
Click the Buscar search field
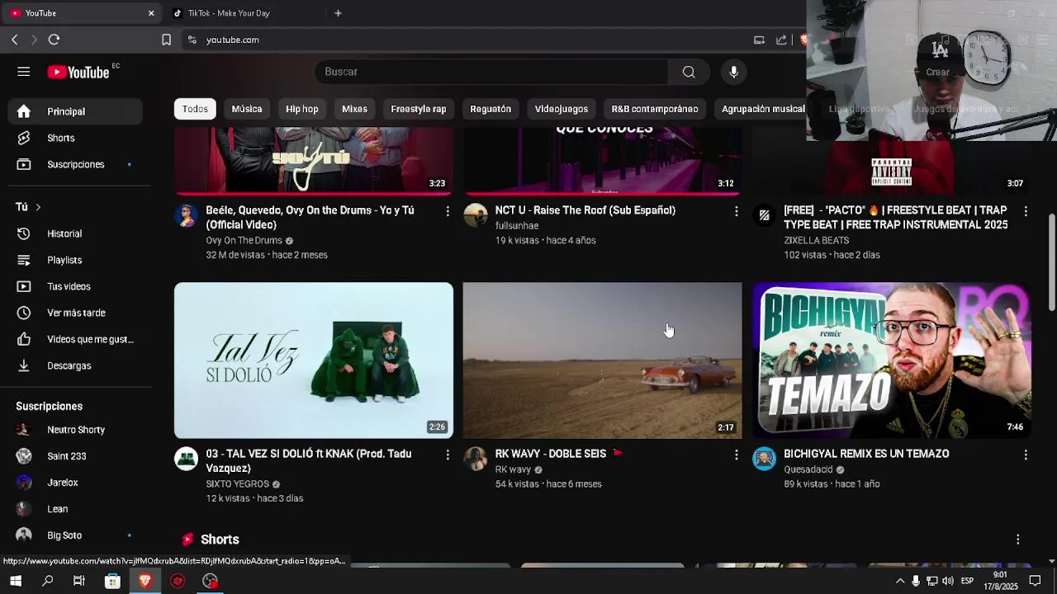click(x=491, y=72)
